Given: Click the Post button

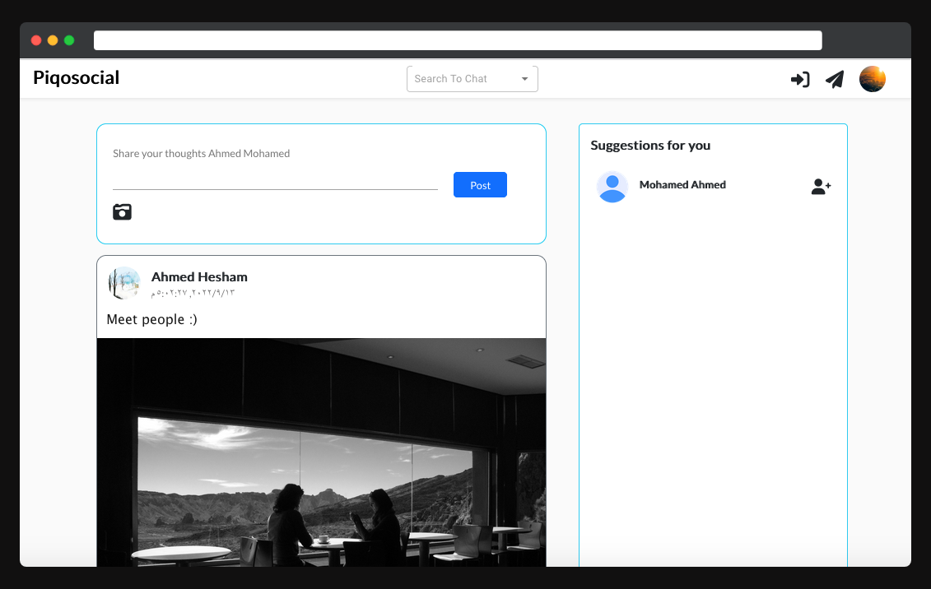Looking at the screenshot, I should tap(480, 185).
